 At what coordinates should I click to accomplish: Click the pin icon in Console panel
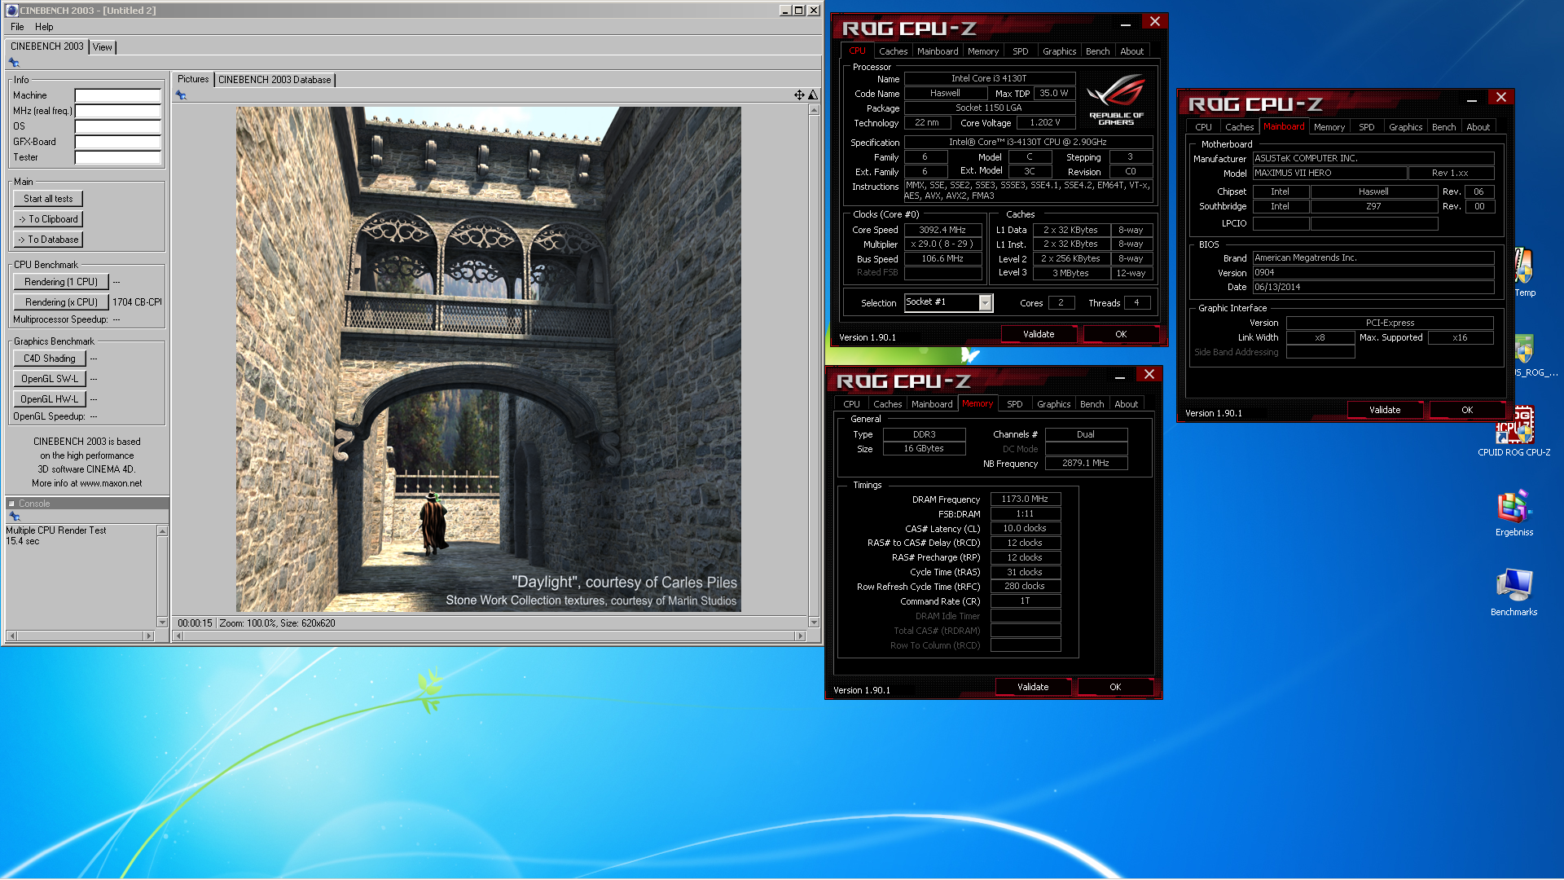(14, 517)
